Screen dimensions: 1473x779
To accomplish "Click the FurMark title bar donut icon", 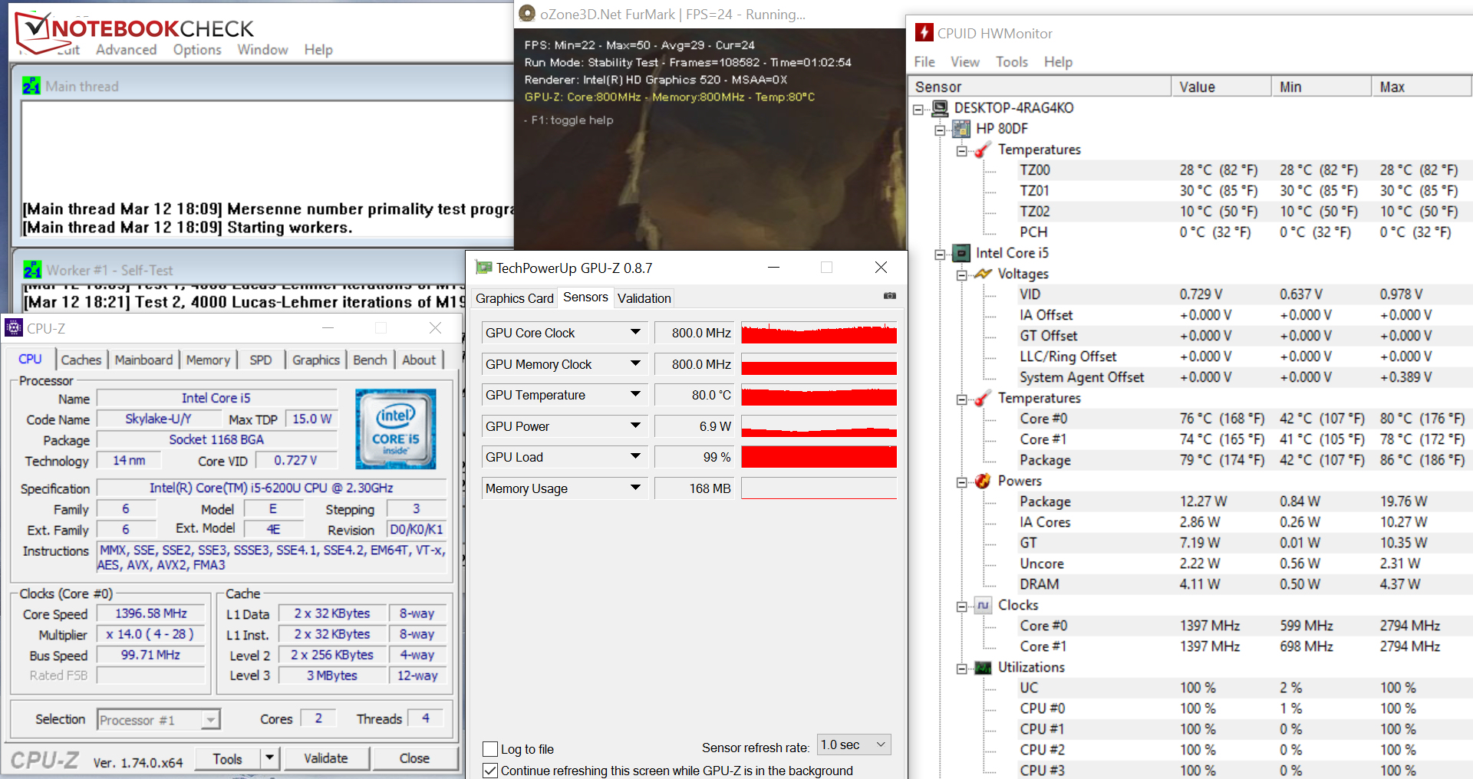I will (x=527, y=14).
